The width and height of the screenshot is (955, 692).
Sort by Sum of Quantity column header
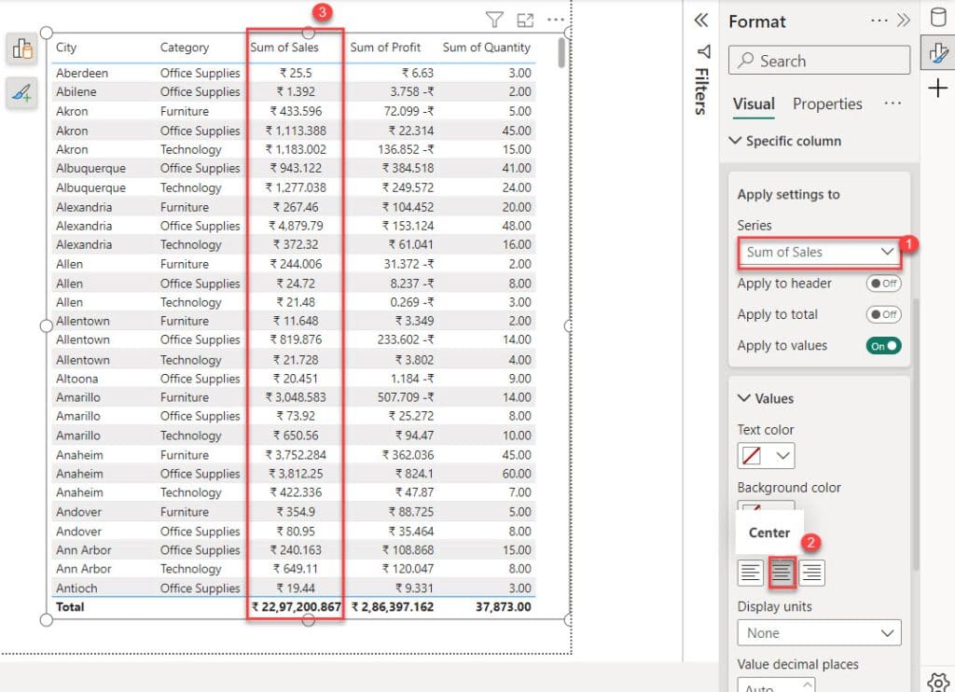point(486,48)
